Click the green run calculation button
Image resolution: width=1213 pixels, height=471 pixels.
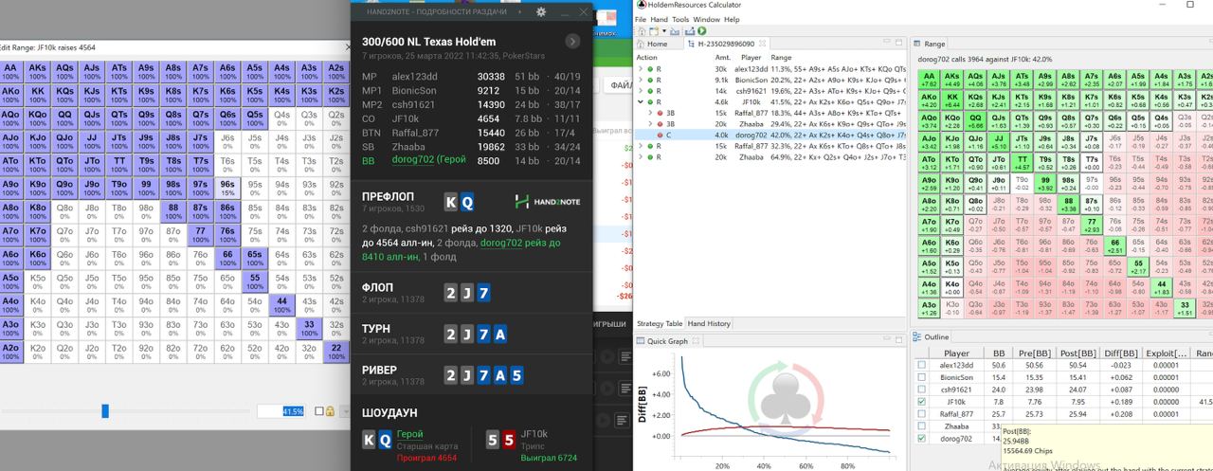pyautogui.click(x=701, y=31)
